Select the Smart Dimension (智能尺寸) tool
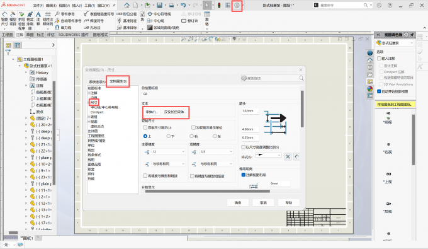 pos(4,19)
